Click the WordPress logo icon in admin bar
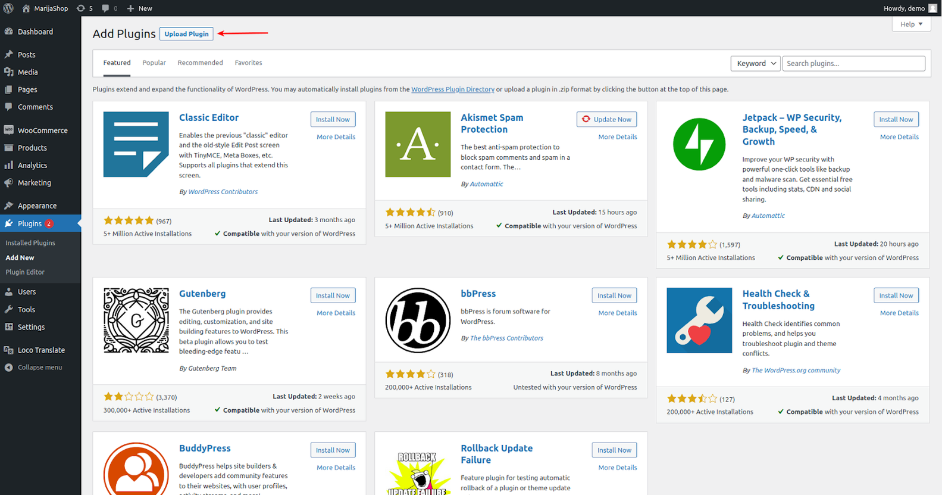 [x=8, y=8]
